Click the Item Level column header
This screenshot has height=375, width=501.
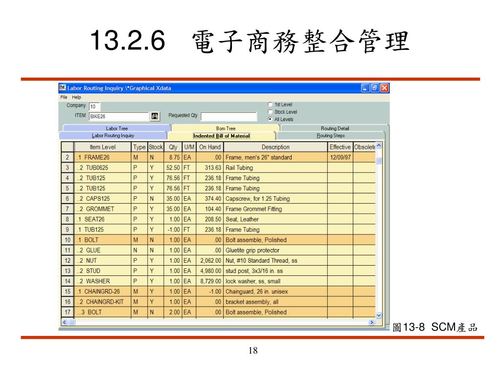(103, 147)
